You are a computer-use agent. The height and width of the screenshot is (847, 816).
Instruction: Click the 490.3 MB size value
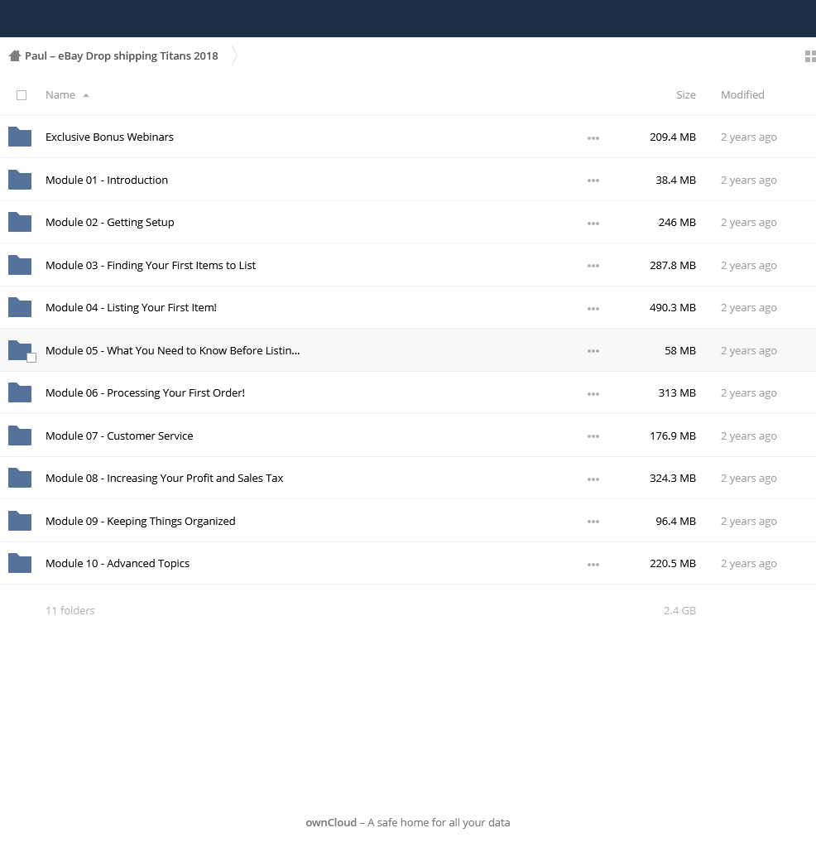click(673, 307)
